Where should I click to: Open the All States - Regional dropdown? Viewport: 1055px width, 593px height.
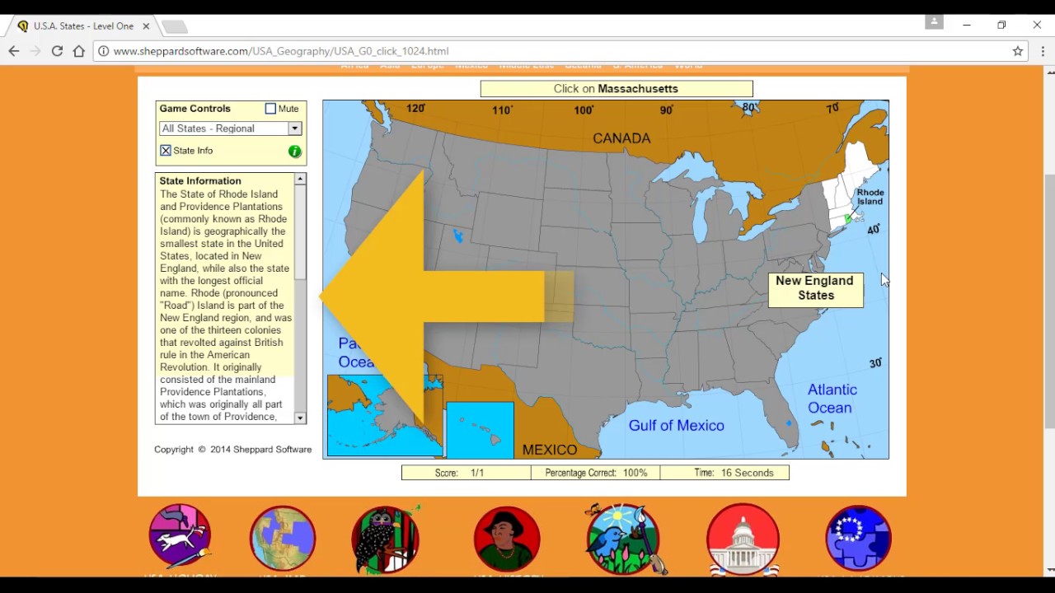coord(231,128)
